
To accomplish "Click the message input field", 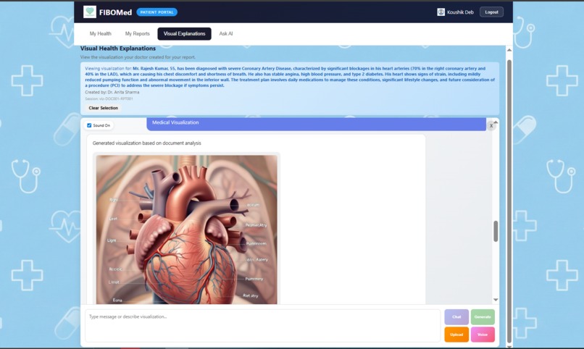I will point(262,326).
